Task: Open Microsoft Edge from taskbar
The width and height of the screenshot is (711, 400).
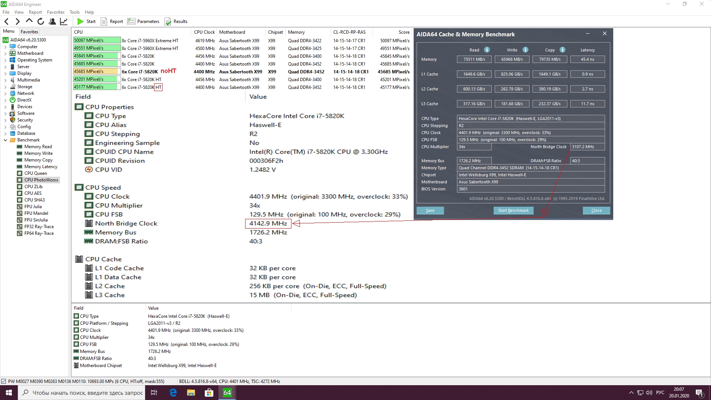Action: point(173,393)
